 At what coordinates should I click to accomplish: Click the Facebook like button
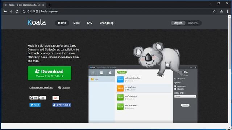click(62, 105)
